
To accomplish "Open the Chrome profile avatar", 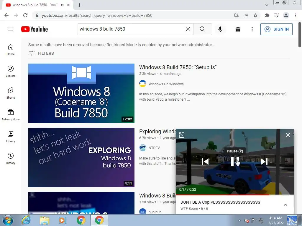I will (x=286, y=15).
